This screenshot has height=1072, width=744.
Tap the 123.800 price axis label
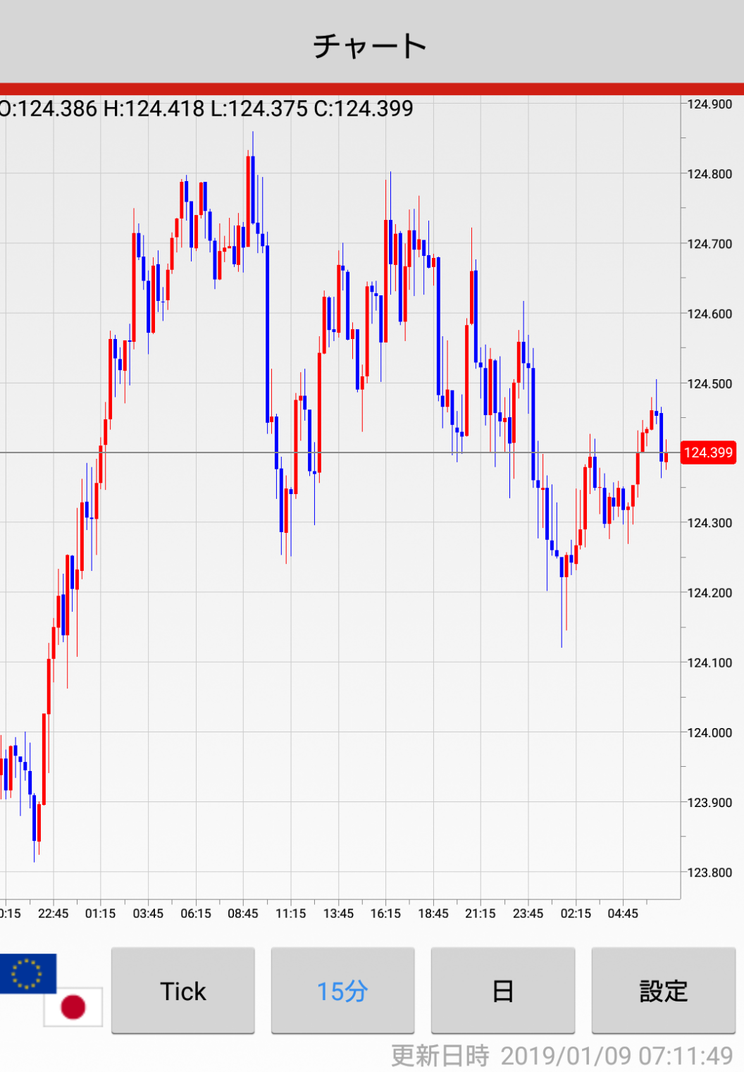[x=709, y=873]
